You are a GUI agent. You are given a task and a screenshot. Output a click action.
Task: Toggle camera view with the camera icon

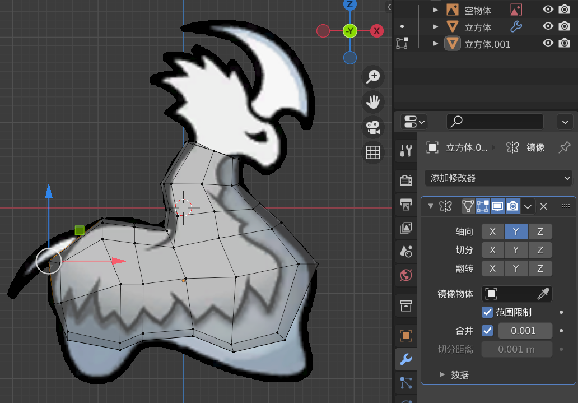pos(373,127)
